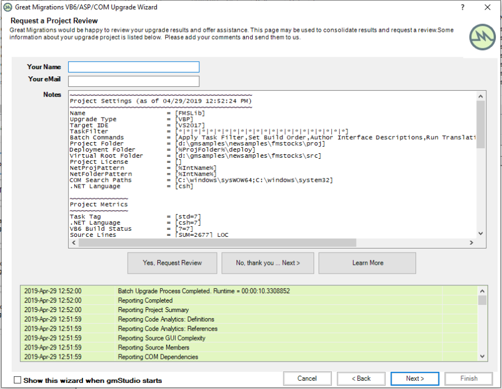Click the Cancel button
The width and height of the screenshot is (502, 389).
click(x=307, y=378)
